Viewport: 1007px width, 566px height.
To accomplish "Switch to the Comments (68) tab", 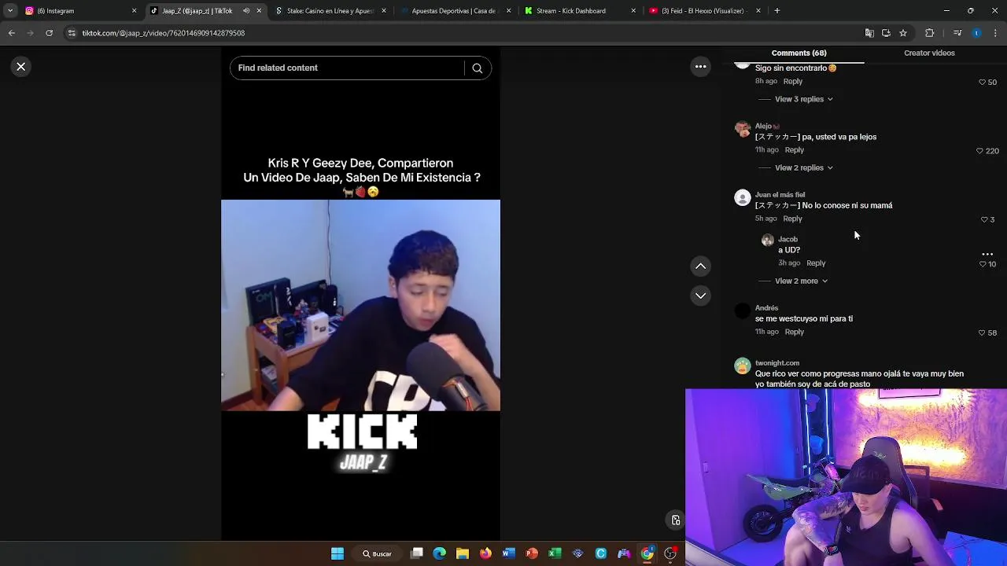I will click(799, 53).
